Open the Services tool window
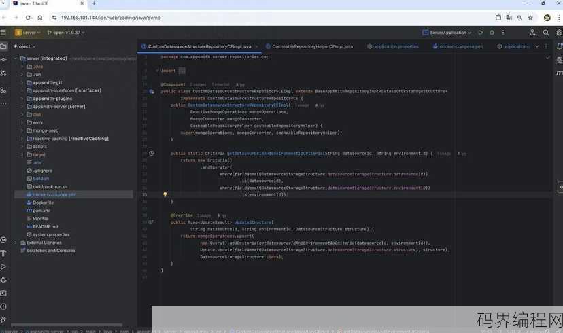This screenshot has height=333, width=563. tap(3, 240)
